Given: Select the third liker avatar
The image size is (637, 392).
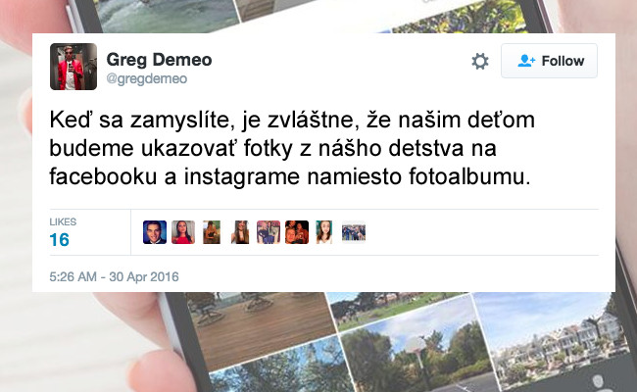Looking at the screenshot, I should tap(212, 232).
